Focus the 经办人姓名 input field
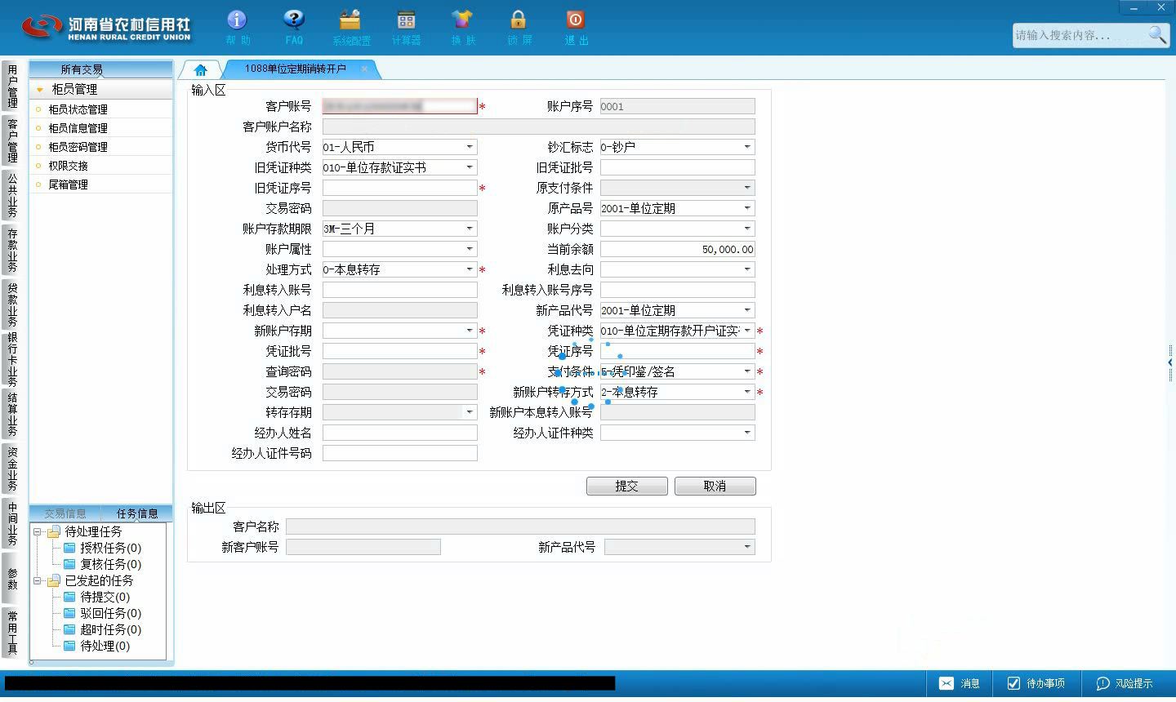Viewport: 1176px width, 702px height. pos(399,433)
